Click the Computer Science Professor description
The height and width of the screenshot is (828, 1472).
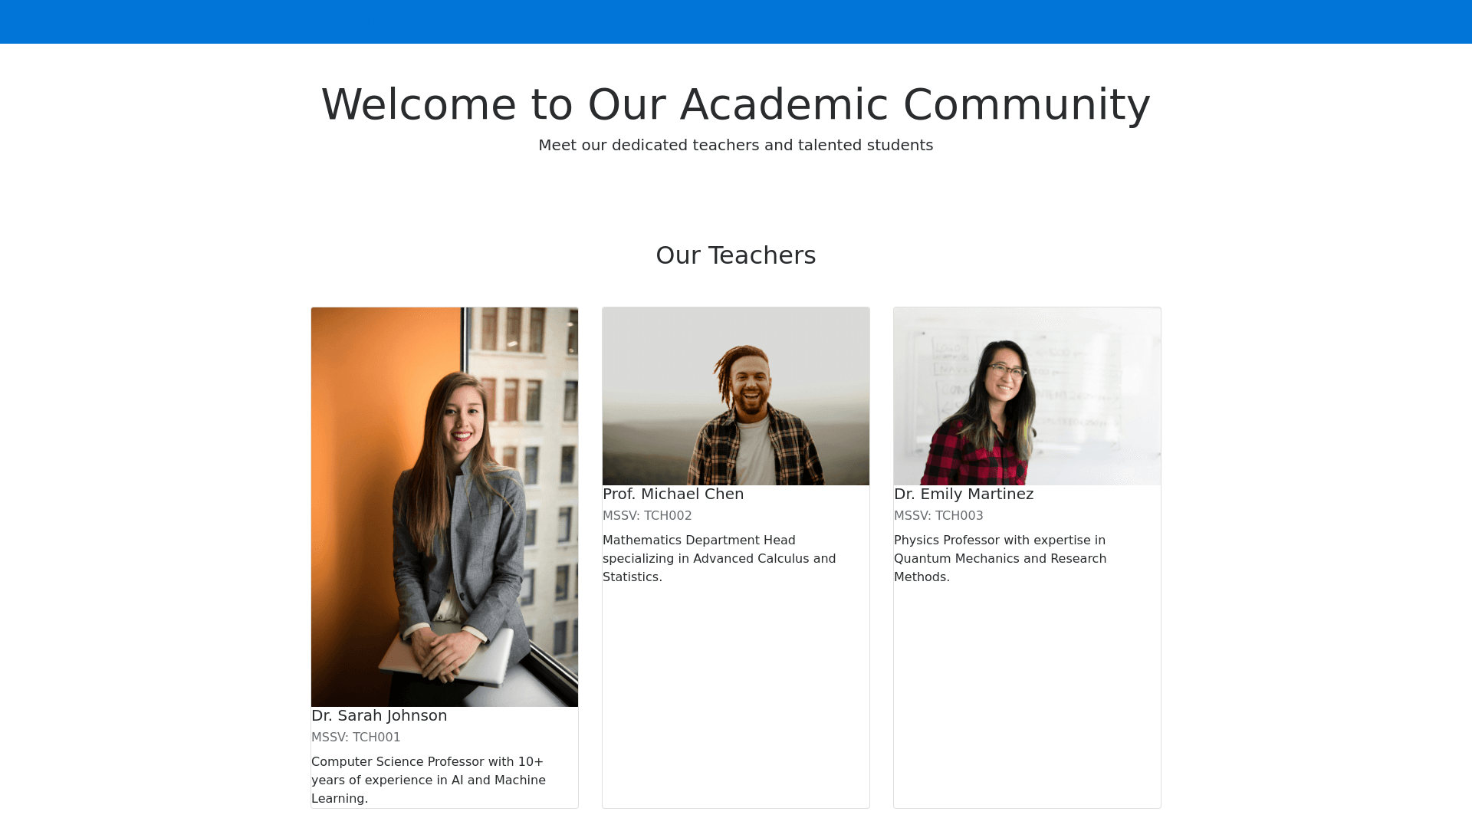point(428,780)
